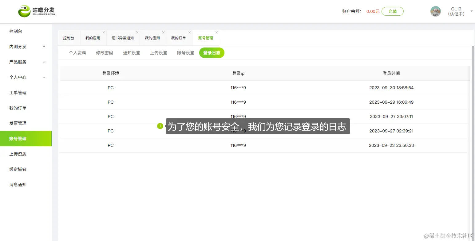Switch to the 控制台 tab

pos(69,38)
